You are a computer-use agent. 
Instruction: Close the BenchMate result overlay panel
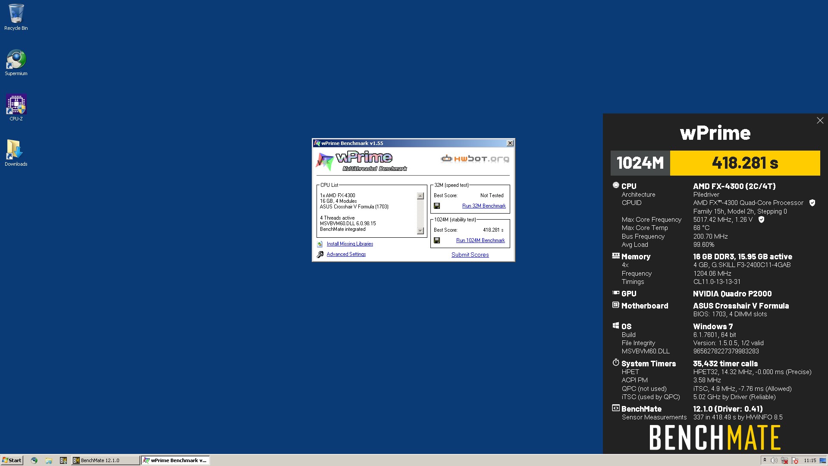[x=820, y=120]
